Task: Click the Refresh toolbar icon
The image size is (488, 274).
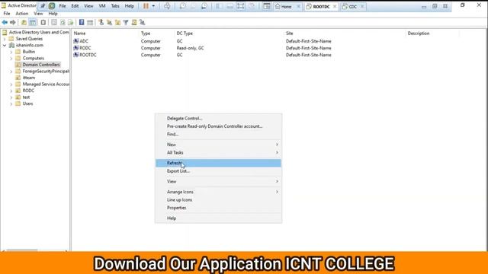Action: [x=63, y=22]
